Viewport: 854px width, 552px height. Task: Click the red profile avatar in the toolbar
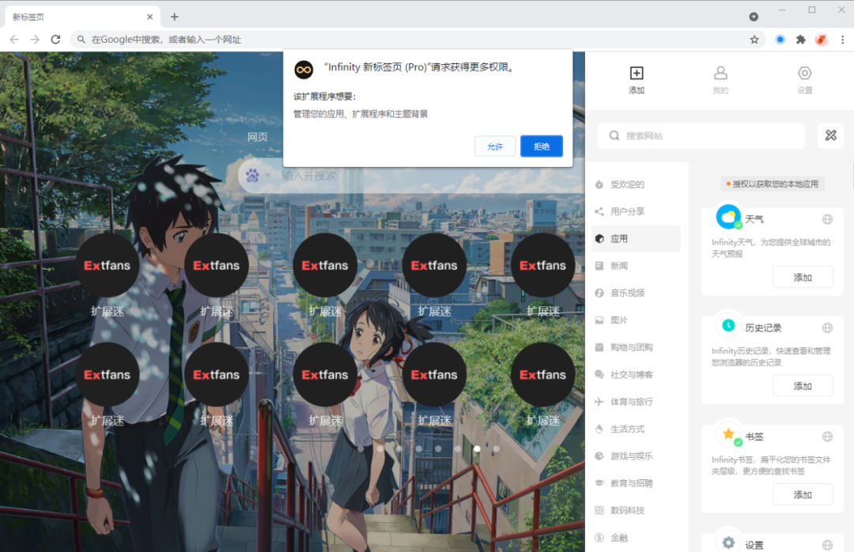click(822, 40)
